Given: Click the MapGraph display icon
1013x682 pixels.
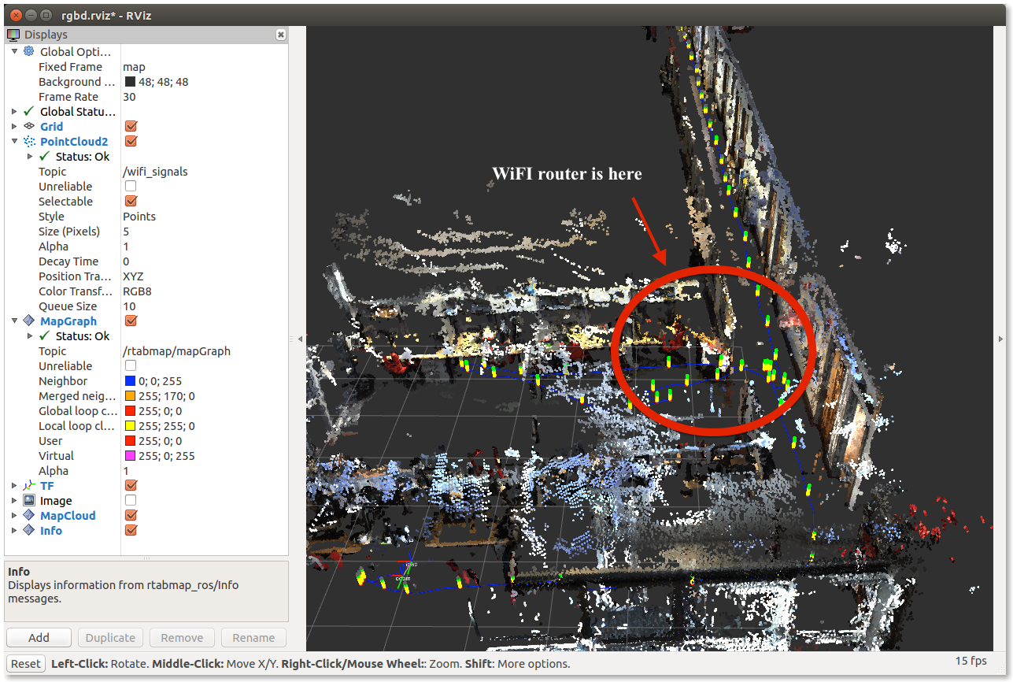Looking at the screenshot, I should point(29,321).
